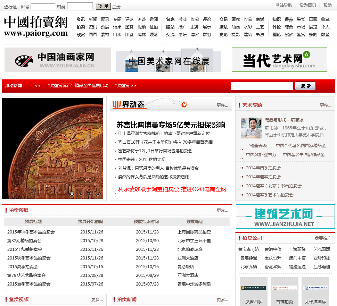Open 论坛 navigation item
The image size is (337, 306).
182,35
